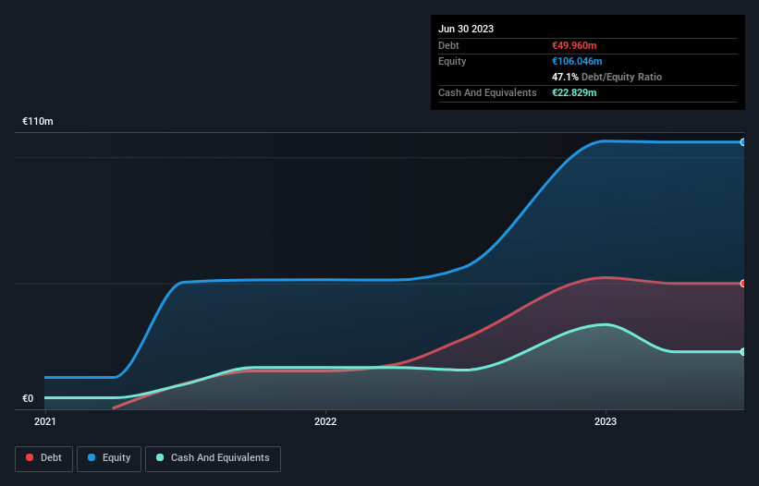Viewport: 759px width, 486px height.
Task: Click the red Debt legend dot
Action: [x=30, y=457]
